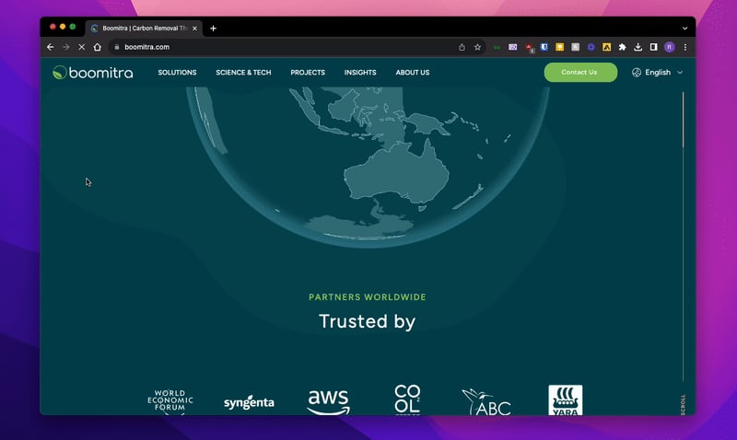The width and height of the screenshot is (737, 440).
Task: Click the page scroll indicator bar
Action: coord(683,237)
